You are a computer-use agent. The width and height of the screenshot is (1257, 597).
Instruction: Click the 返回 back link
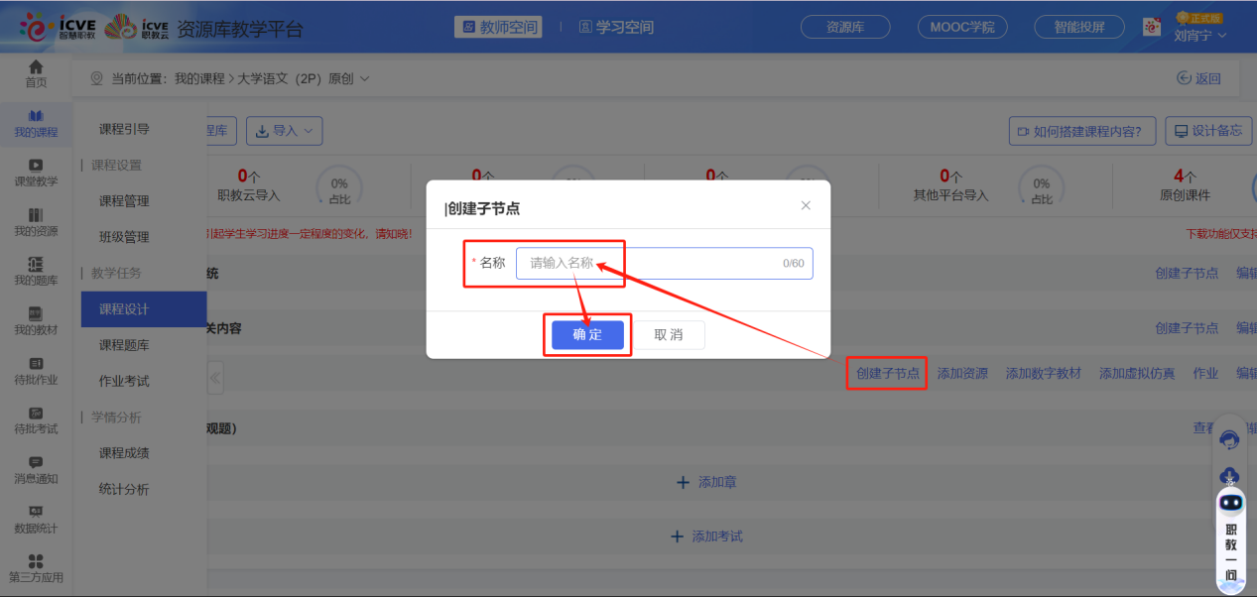1198,75
